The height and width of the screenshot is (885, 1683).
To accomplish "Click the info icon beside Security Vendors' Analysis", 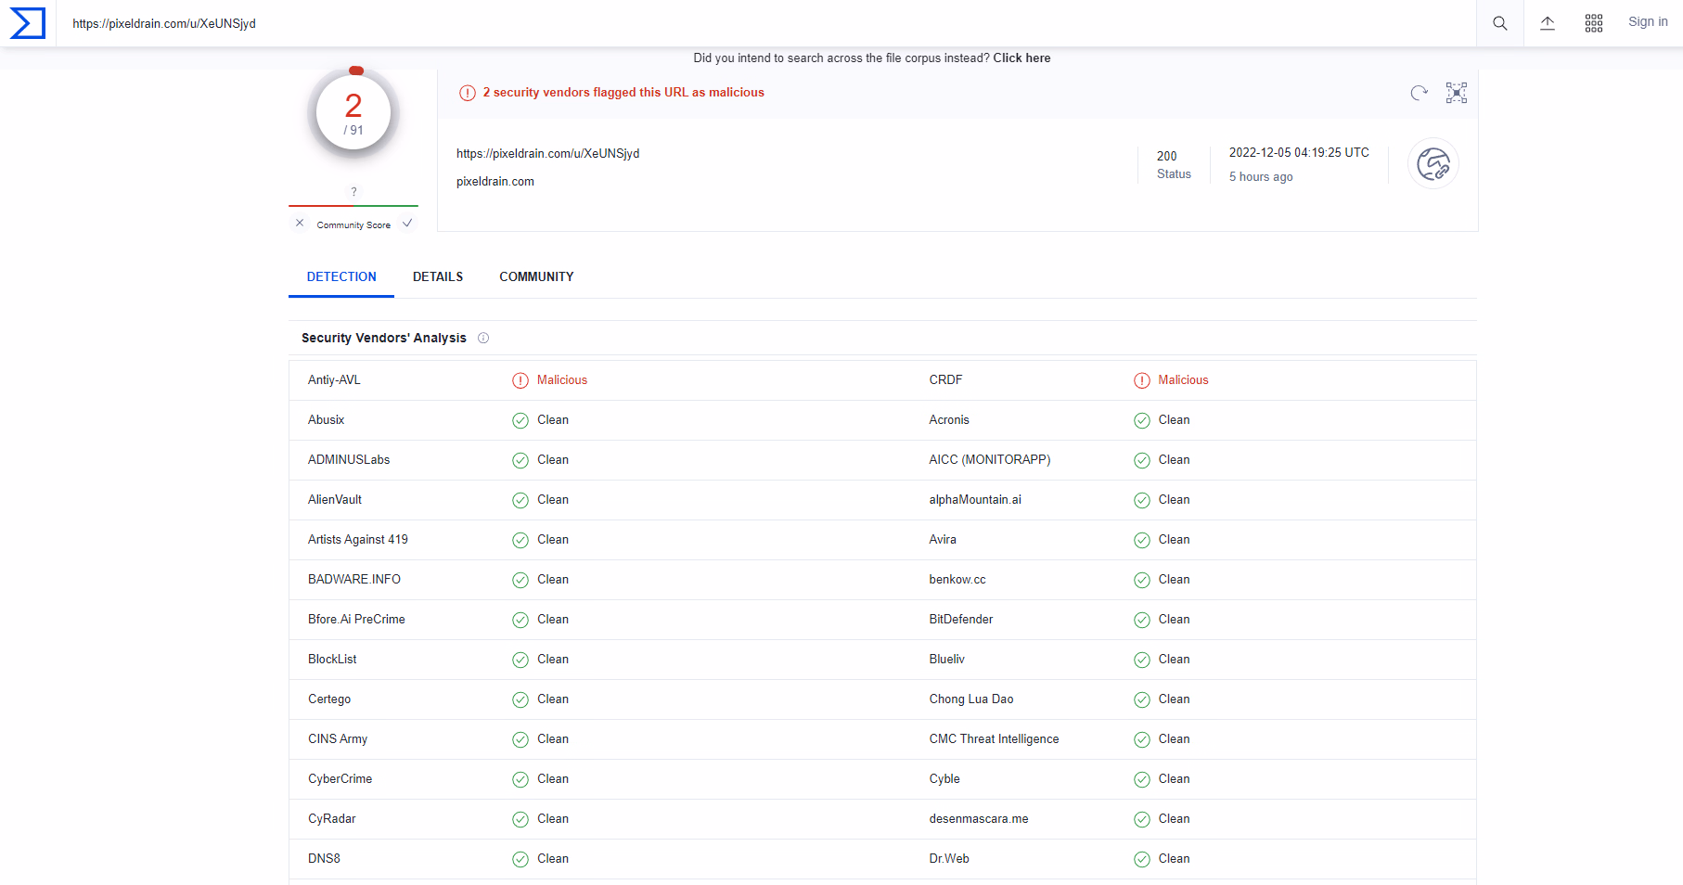I will point(483,338).
